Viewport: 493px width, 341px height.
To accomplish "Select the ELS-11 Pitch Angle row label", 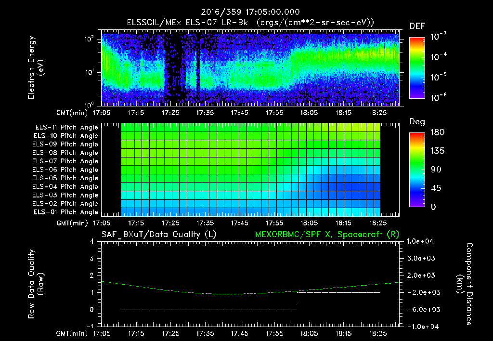I will [66, 128].
